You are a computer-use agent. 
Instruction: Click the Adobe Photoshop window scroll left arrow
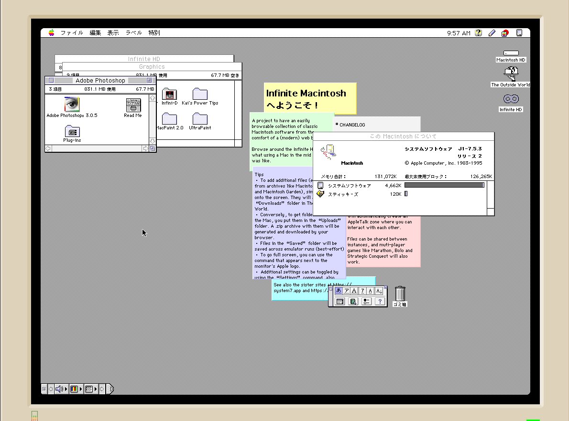pyautogui.click(x=48, y=148)
